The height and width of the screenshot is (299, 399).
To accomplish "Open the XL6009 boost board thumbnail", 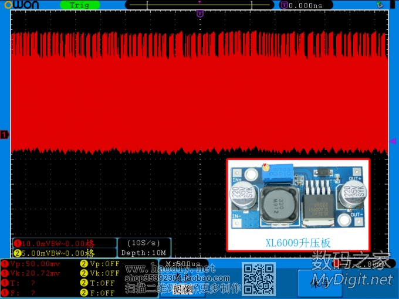I will coord(298,205).
